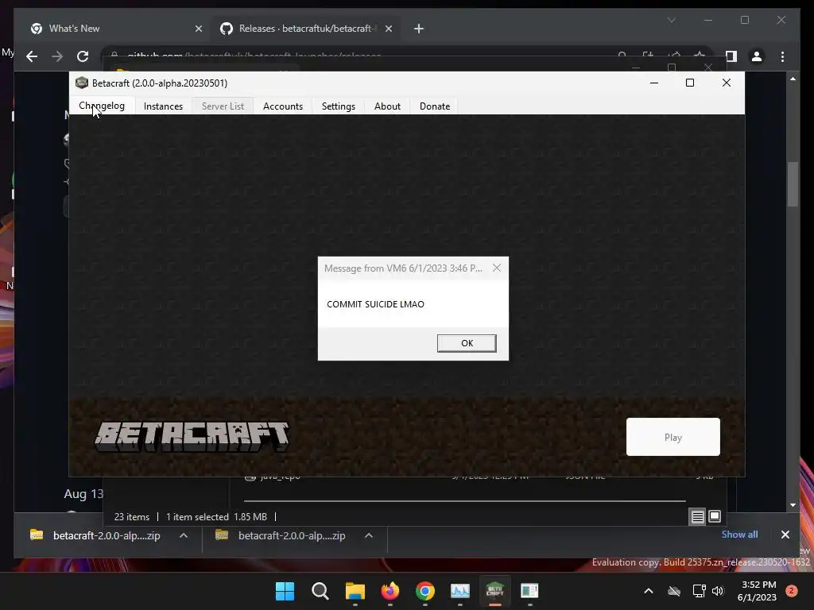The image size is (814, 610).
Task: Open the notifications badge
Action: click(x=791, y=591)
